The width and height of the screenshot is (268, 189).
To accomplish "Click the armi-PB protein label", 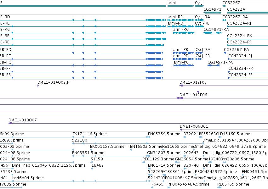I will point(180,50).
